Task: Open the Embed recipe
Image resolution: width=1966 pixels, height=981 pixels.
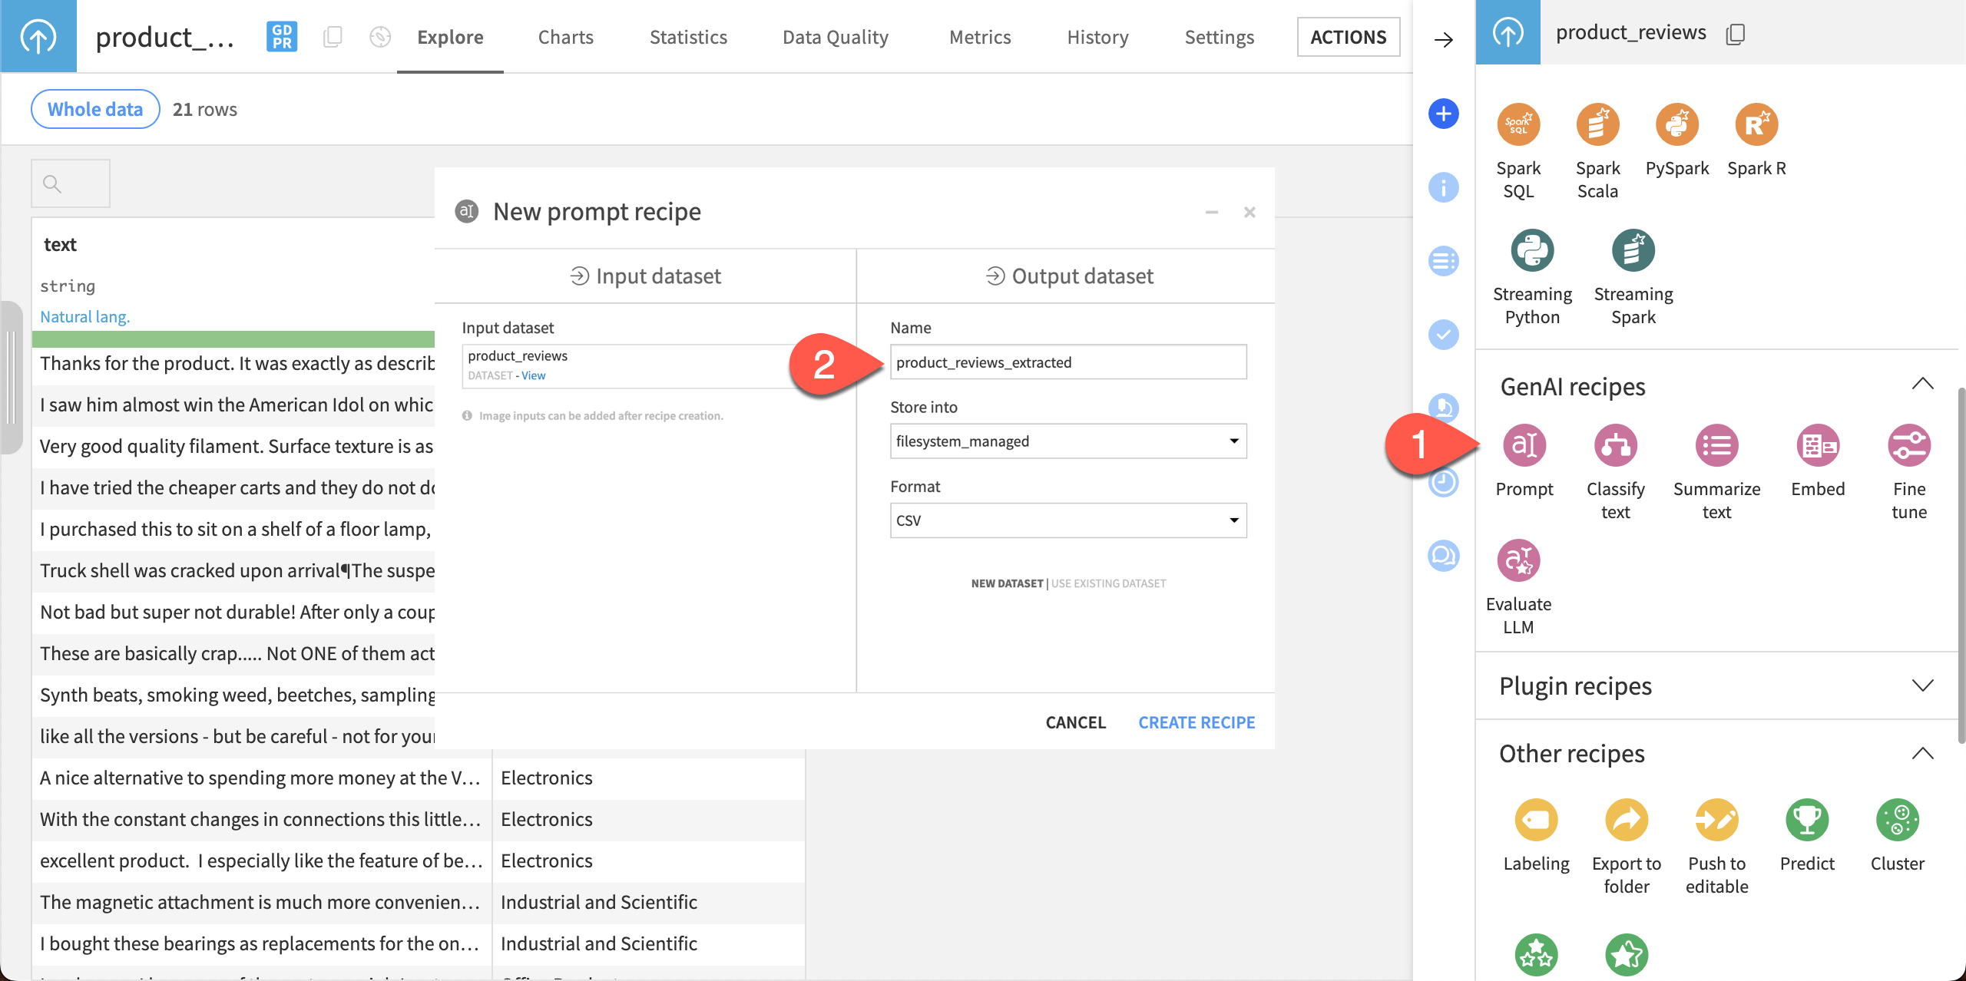Action: (1818, 445)
